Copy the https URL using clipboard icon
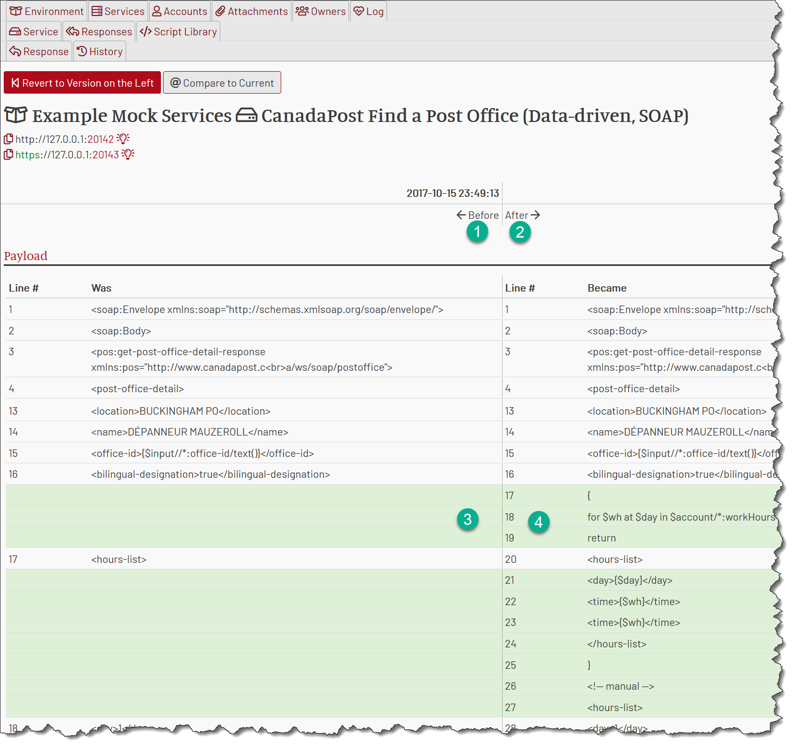 pyautogui.click(x=9, y=155)
